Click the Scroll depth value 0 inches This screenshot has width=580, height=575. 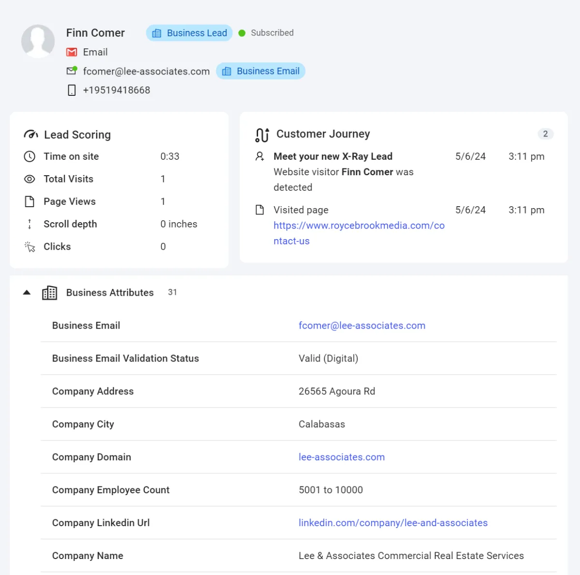click(179, 224)
